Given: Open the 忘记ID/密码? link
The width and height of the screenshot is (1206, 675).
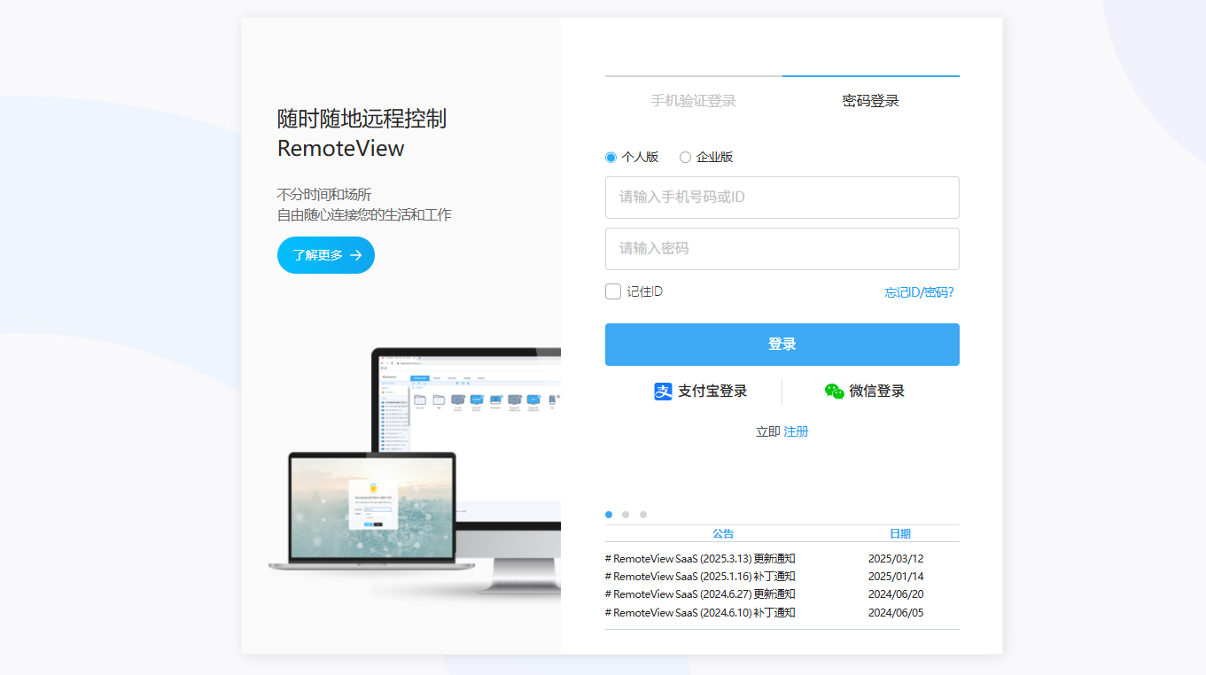Looking at the screenshot, I should click(x=919, y=292).
